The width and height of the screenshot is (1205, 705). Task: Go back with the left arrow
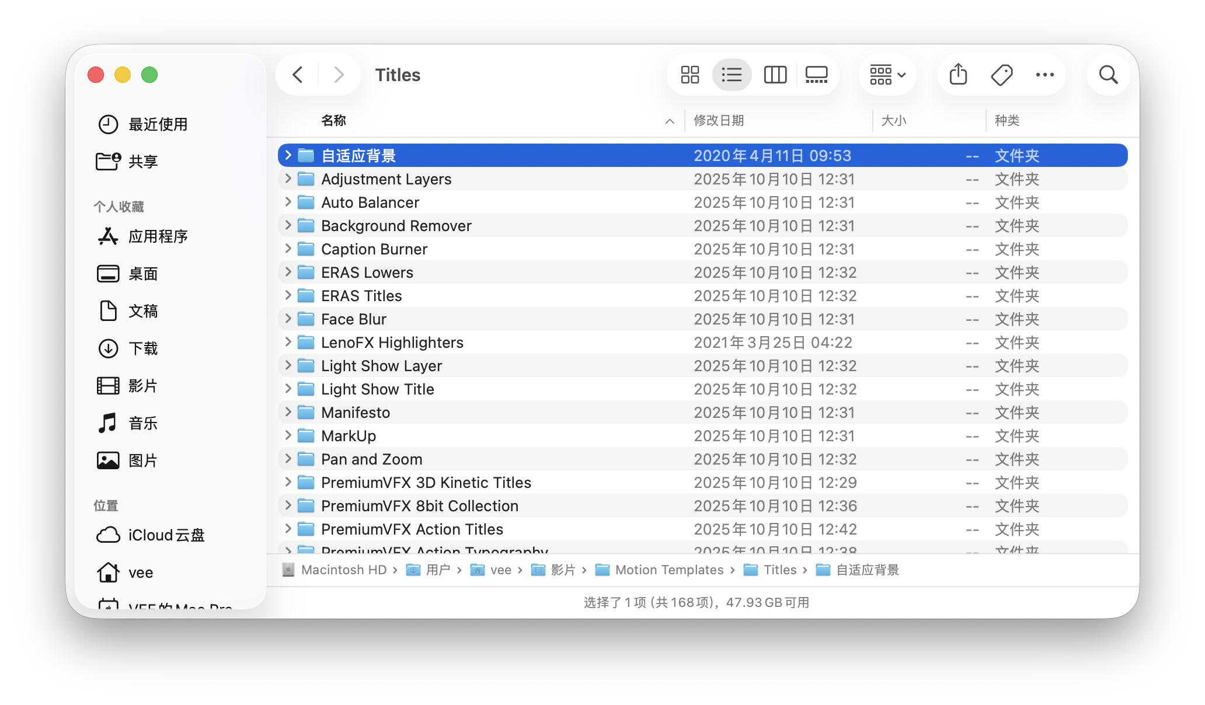(x=298, y=75)
